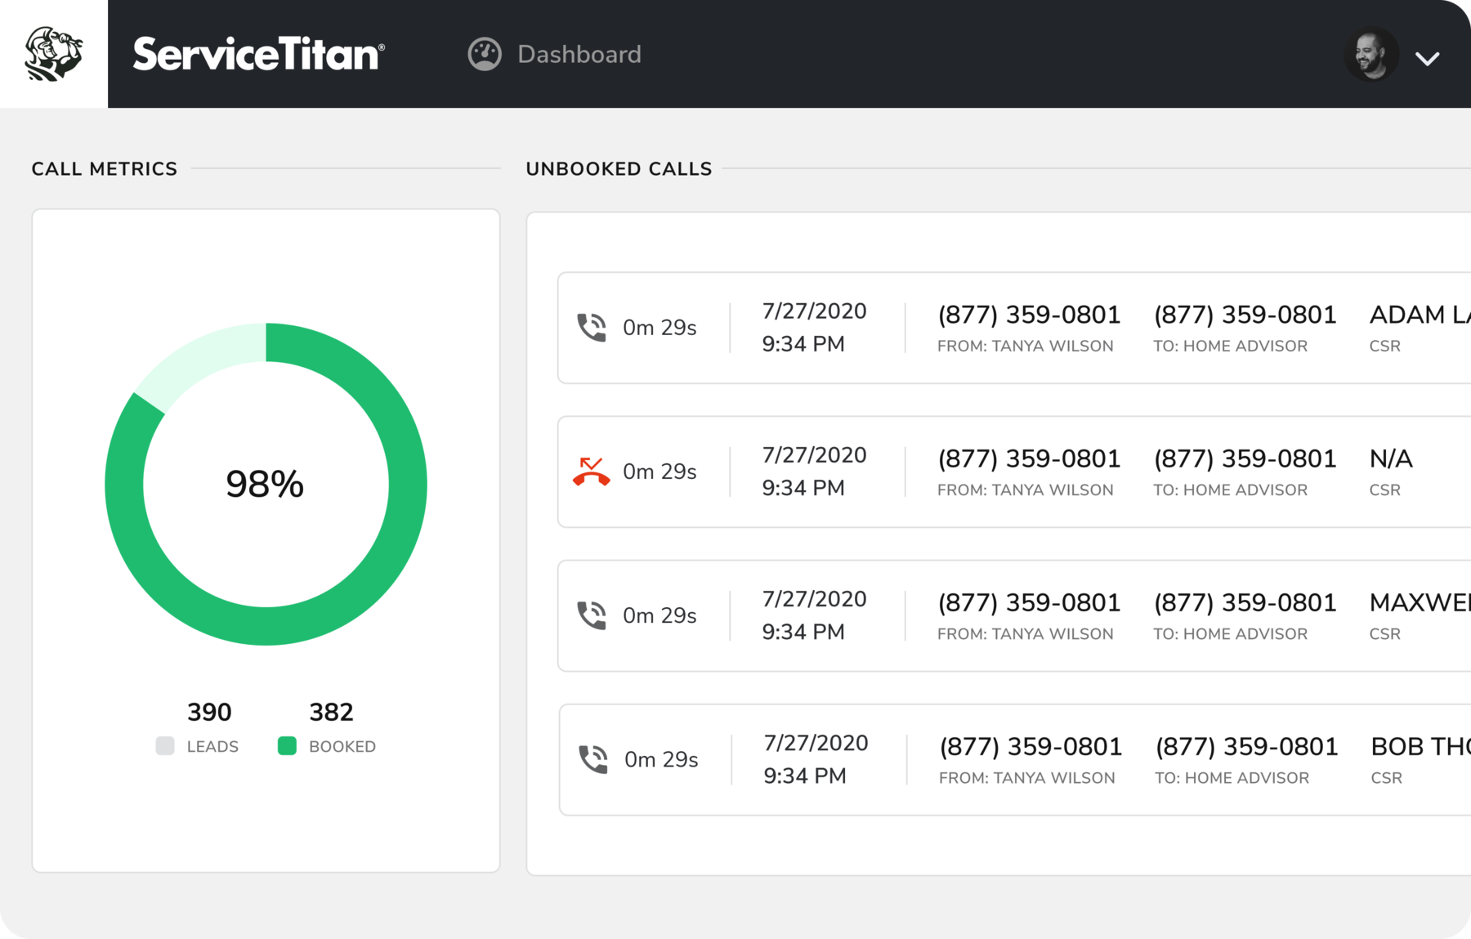Click the 9:34 PM time in the ADAM row
1471x939 pixels.
803,344
